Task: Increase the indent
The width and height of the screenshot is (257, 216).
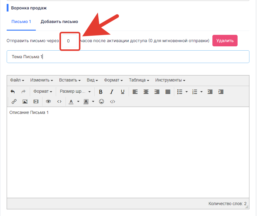Action: (221, 92)
